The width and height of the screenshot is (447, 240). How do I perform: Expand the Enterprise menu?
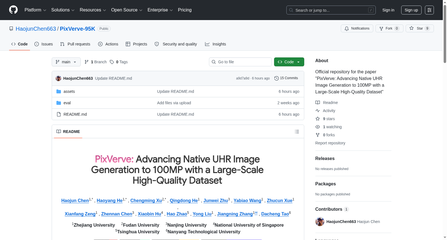coord(160,10)
